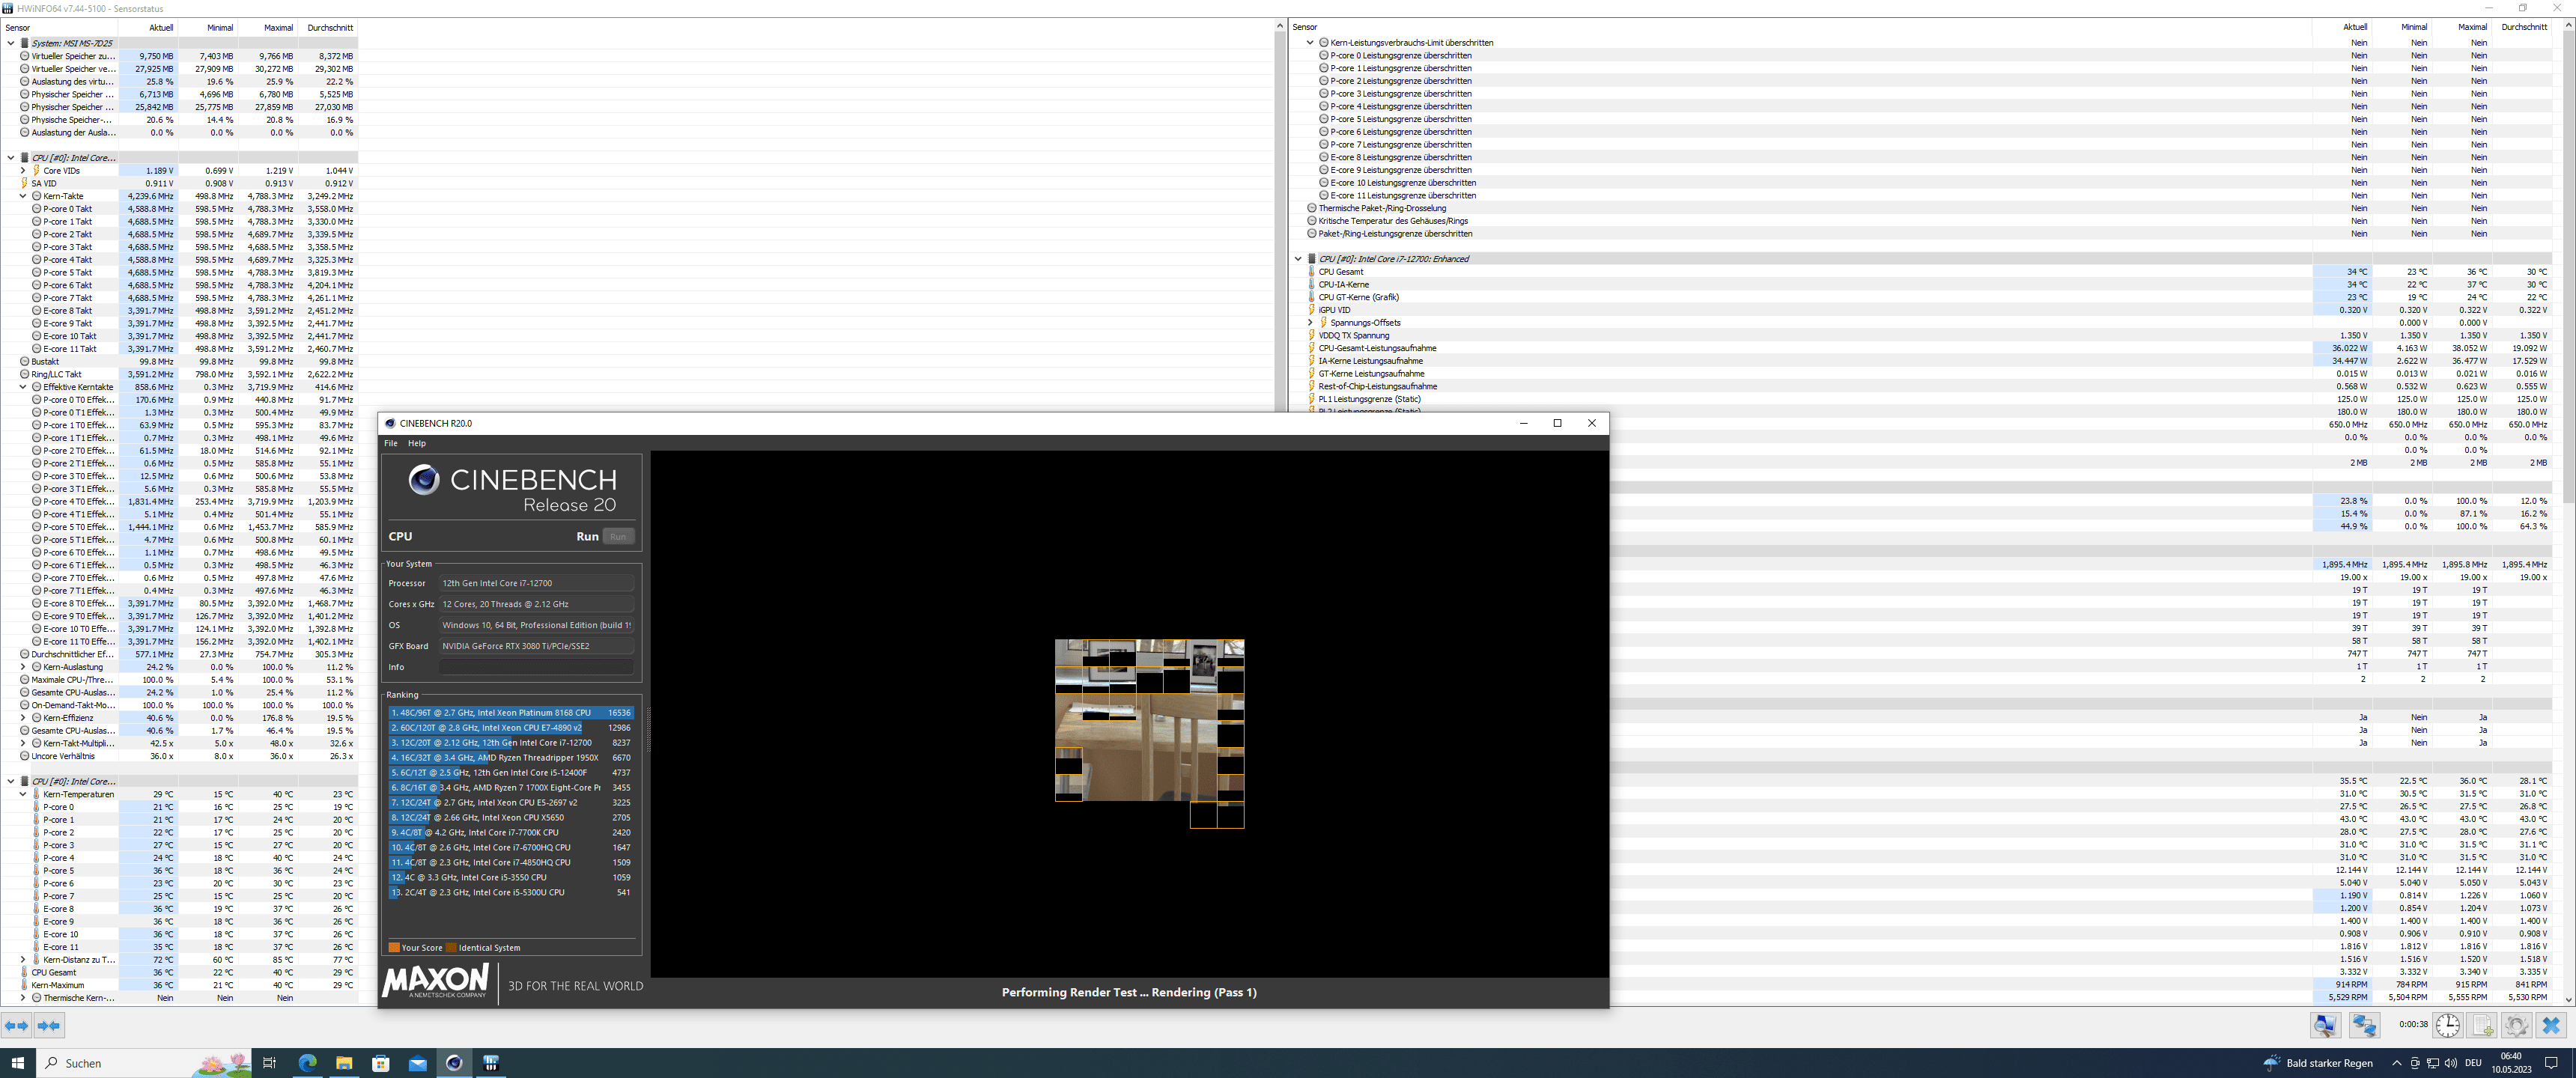Open the sensor summary monitor-magnifier icon
The width and height of the screenshot is (2576, 1078).
coord(2326,1025)
